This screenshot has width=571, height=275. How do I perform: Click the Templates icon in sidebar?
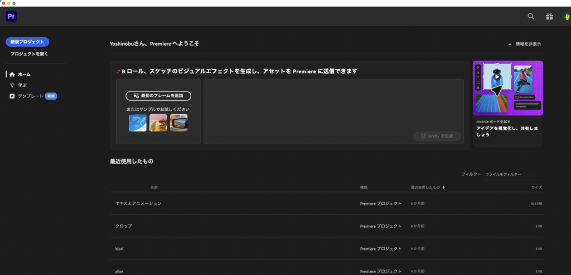pos(12,96)
